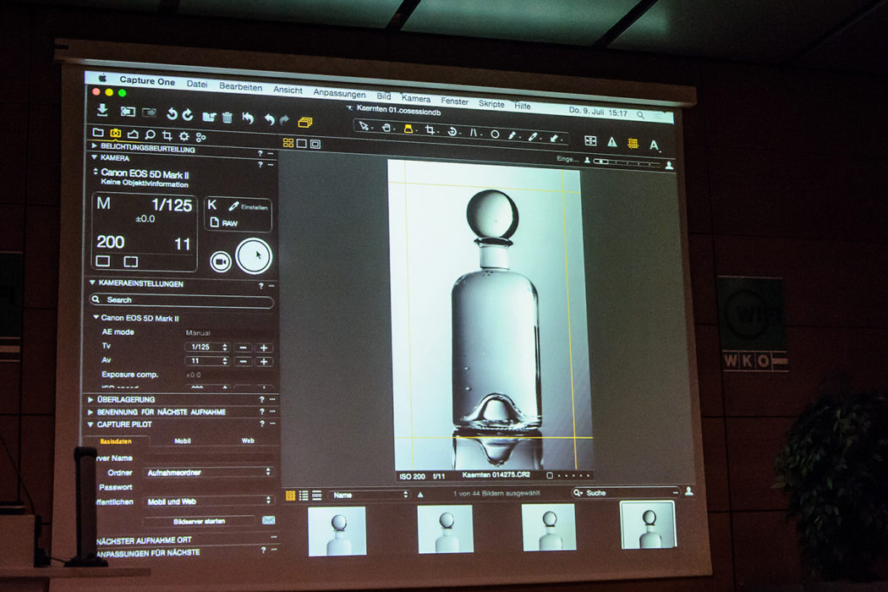
Task: Select the Pan (hand) tool
Action: (386, 127)
